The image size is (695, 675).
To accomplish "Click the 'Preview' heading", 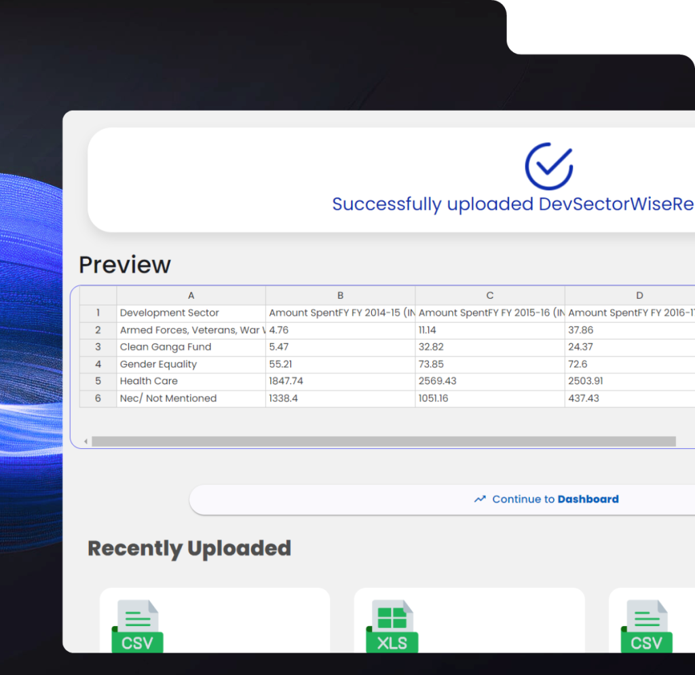I will click(x=125, y=266).
